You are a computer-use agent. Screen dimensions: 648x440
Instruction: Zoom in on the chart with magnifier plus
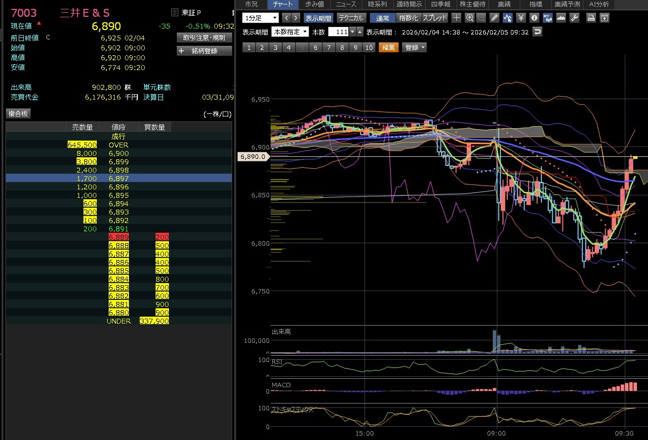[469, 18]
